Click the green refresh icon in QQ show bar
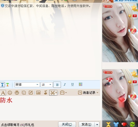This screenshot has height=127, width=138. 133,124
